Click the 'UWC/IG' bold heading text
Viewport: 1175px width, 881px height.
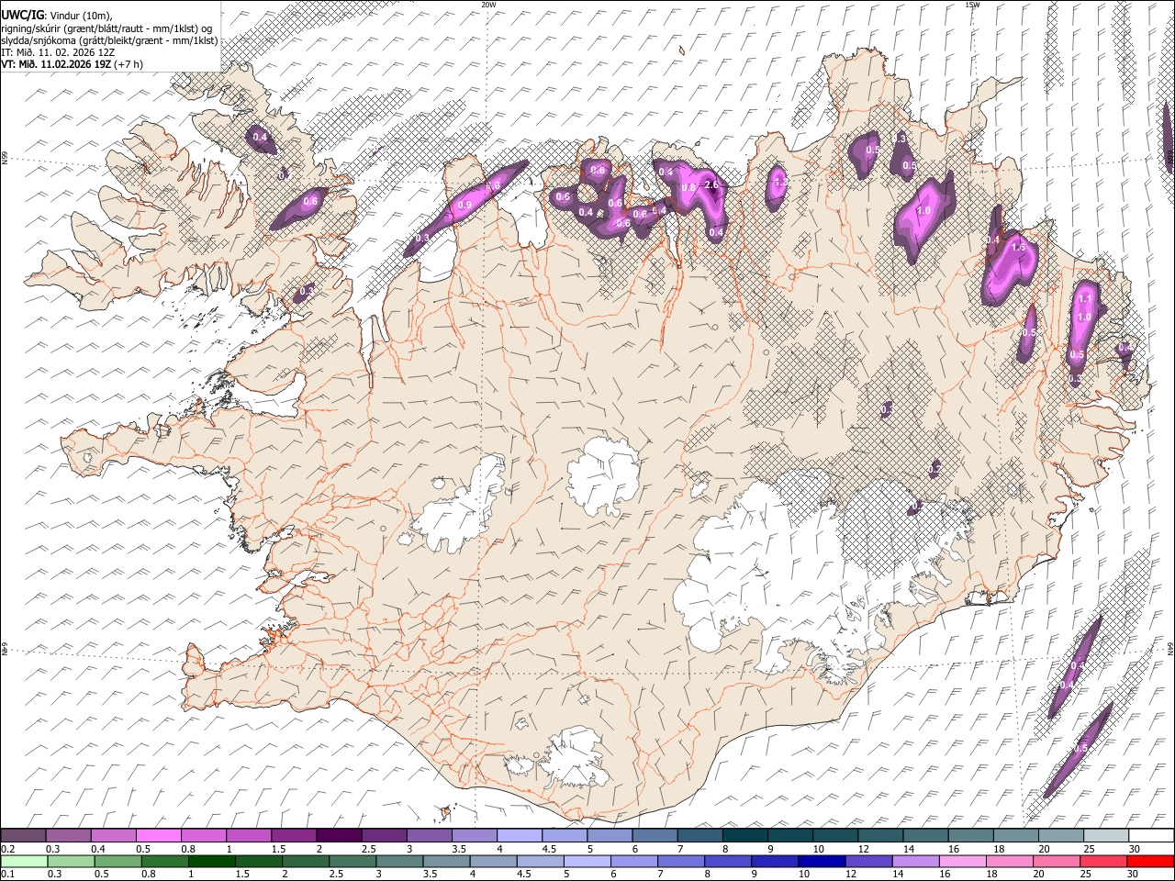(x=22, y=15)
